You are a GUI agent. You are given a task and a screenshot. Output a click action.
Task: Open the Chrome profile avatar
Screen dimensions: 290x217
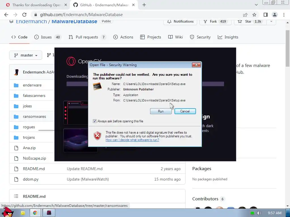pyautogui.click(x=275, y=15)
